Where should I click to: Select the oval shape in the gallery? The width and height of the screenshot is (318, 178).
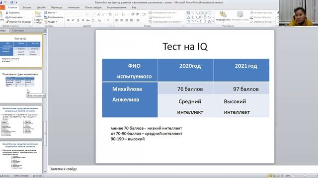coord(205,13)
